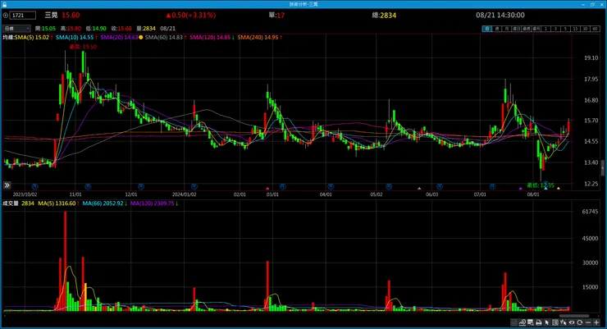This screenshot has width=607, height=329.
Task: Click the vertical scrollbar handle at chart right
Action: pyautogui.click(x=603, y=167)
